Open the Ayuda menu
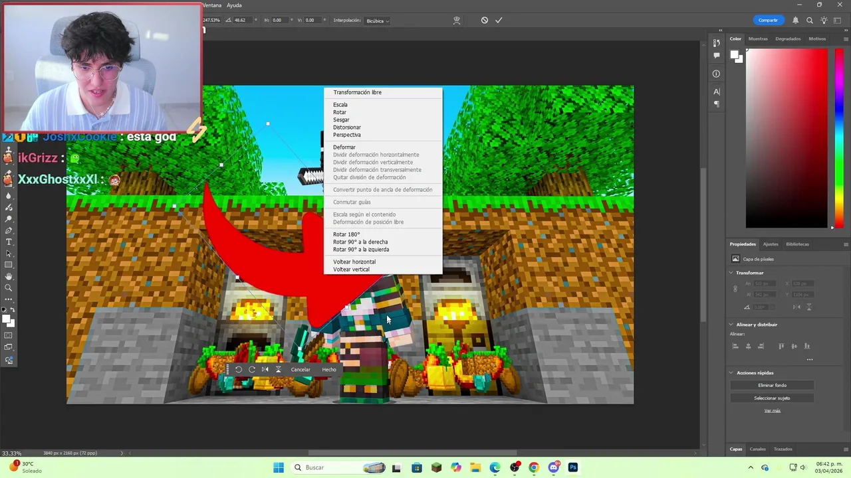The image size is (851, 478). pyautogui.click(x=234, y=5)
